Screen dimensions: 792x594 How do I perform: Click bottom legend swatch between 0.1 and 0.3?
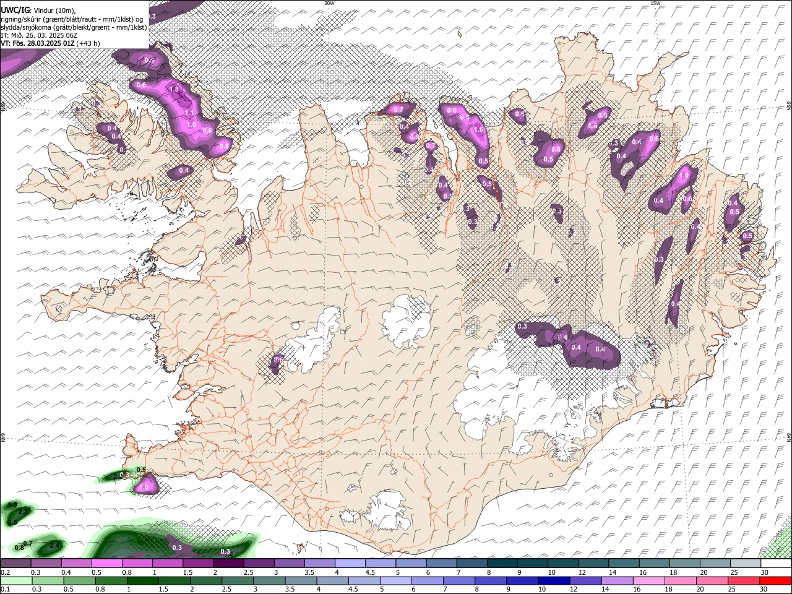[15, 580]
